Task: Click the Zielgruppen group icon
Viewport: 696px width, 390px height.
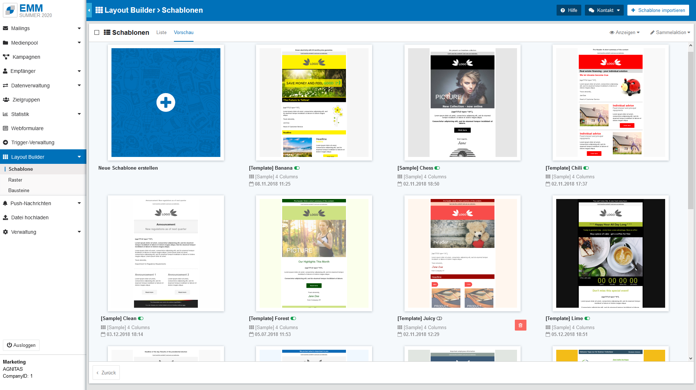Action: pos(6,100)
